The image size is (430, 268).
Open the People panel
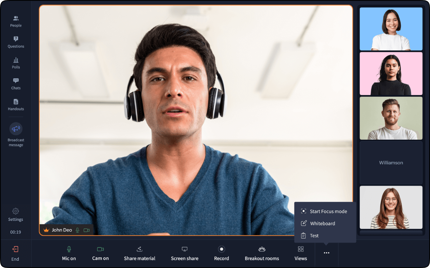point(16,21)
